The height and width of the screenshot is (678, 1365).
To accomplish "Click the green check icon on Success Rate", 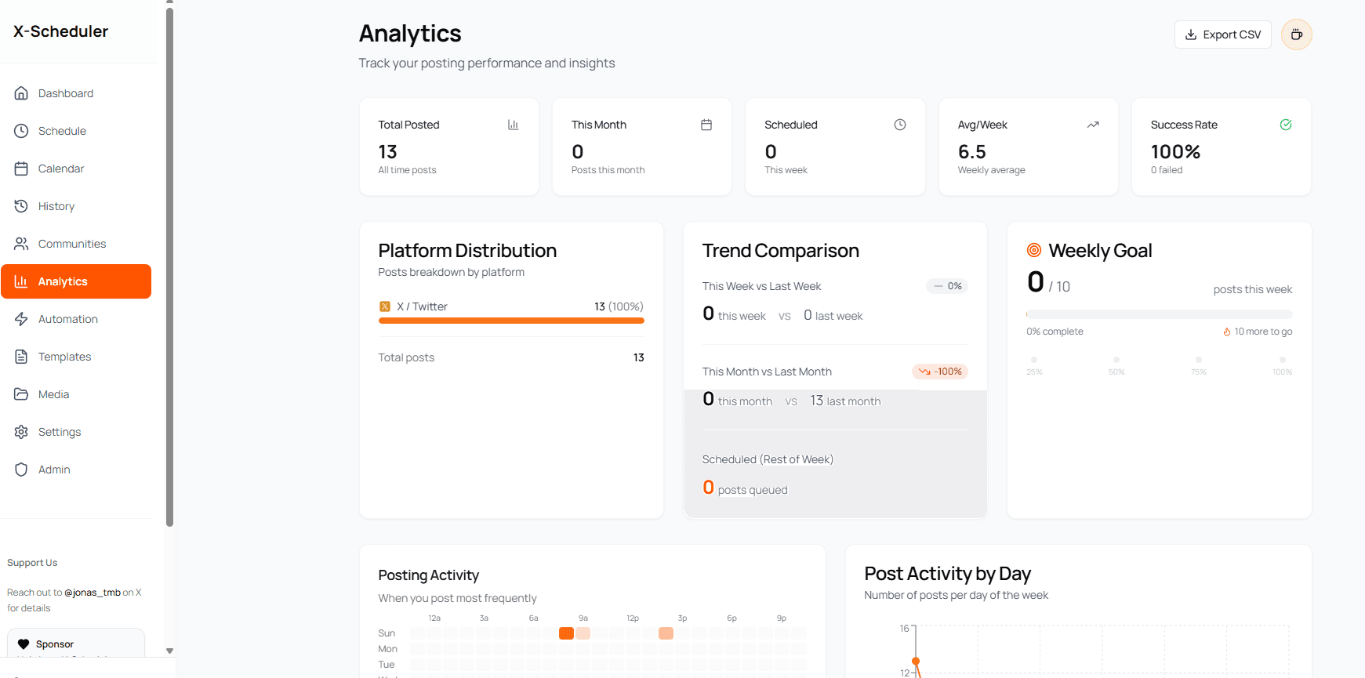I will point(1286,125).
